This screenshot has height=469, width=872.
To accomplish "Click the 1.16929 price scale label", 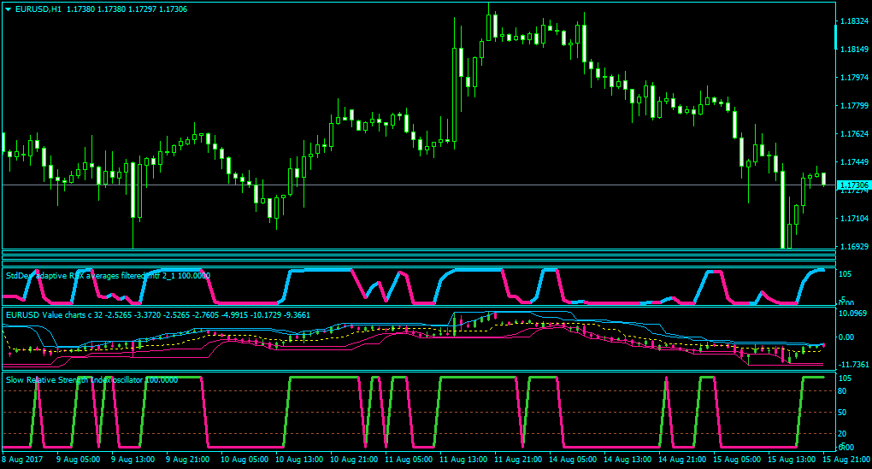I will pos(854,246).
